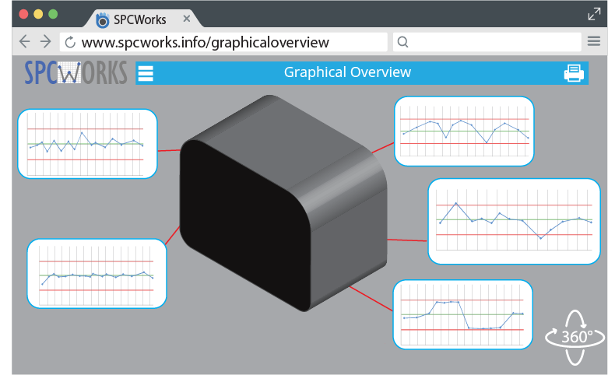Click the URL address field
The height and width of the screenshot is (375, 608).
[226, 42]
